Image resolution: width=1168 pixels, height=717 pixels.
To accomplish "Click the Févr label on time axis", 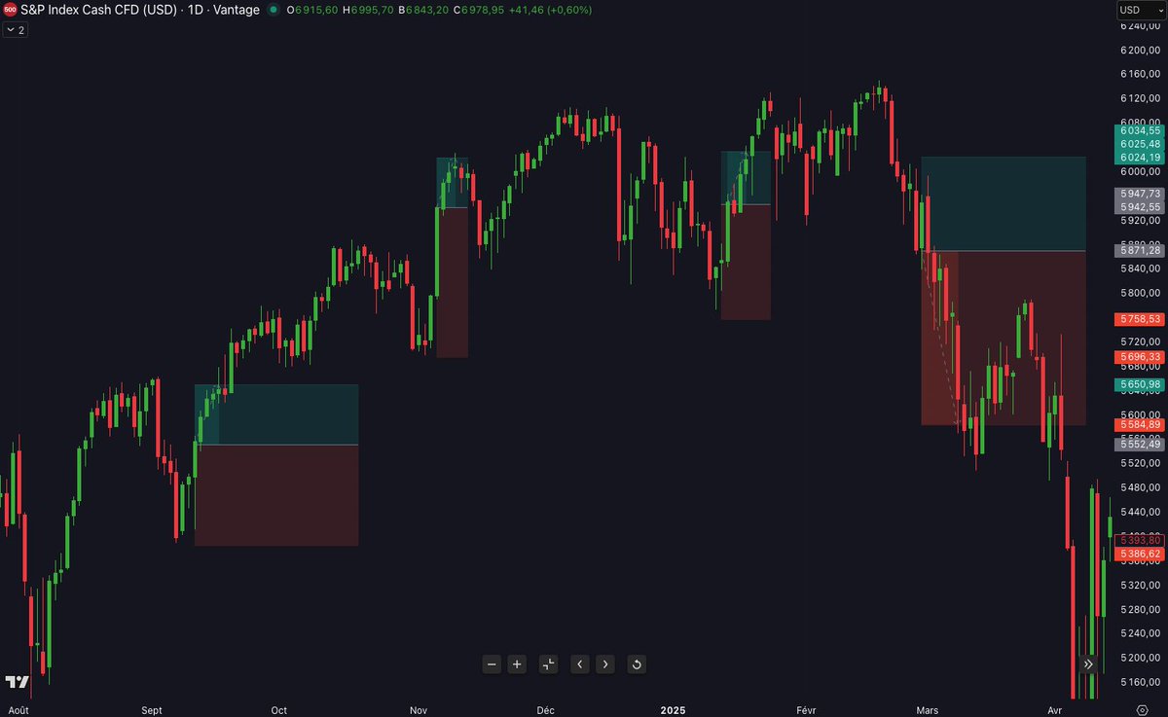I will 807,710.
